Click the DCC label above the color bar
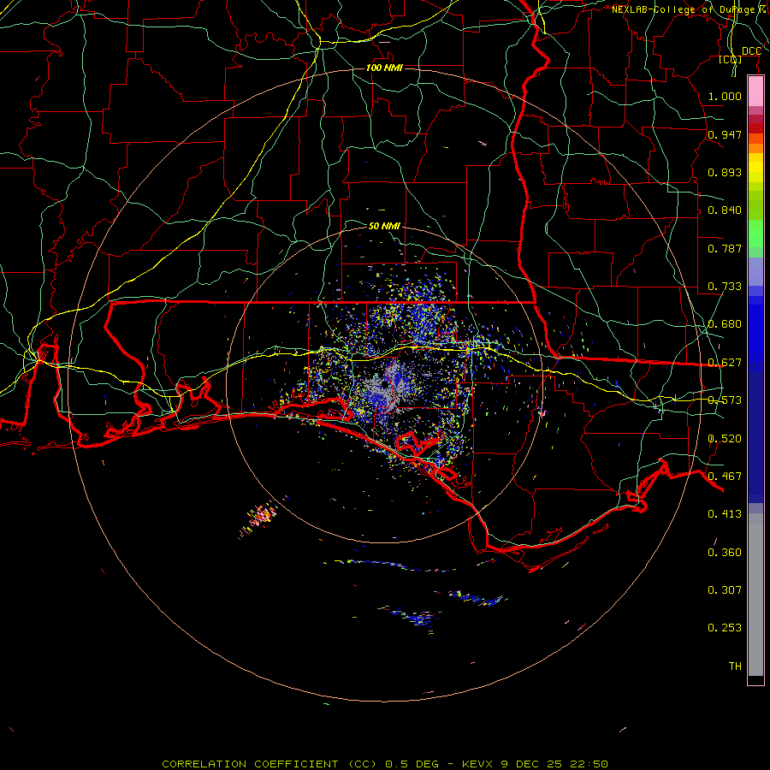Screen dimensions: 770x770 click(751, 51)
